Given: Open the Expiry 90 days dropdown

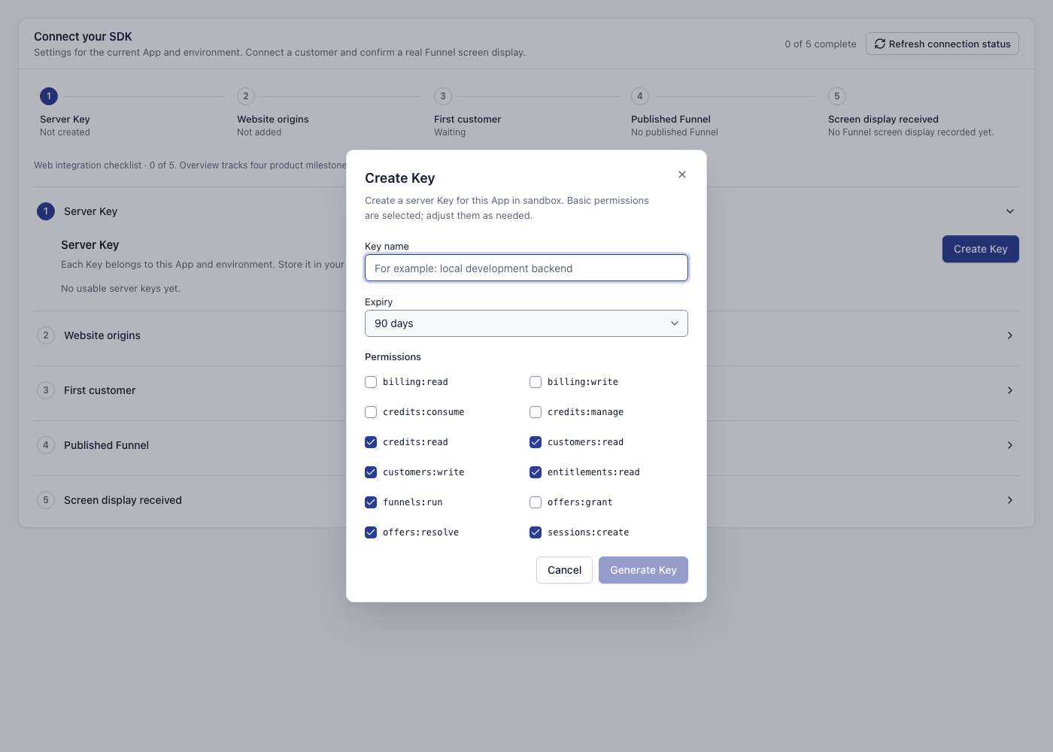Looking at the screenshot, I should tap(526, 323).
